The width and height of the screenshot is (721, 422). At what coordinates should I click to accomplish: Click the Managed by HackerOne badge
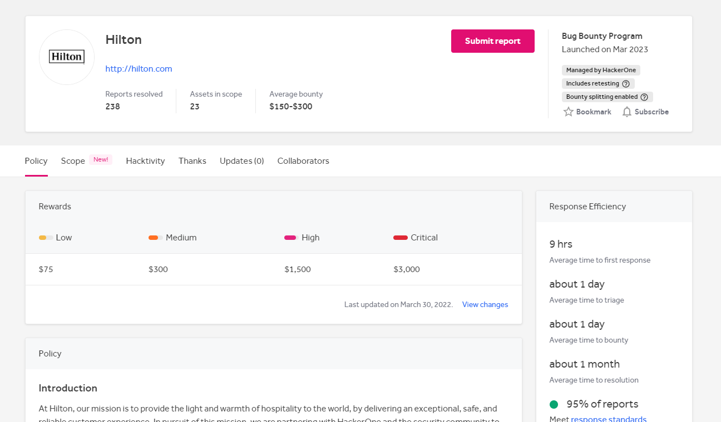pos(601,70)
